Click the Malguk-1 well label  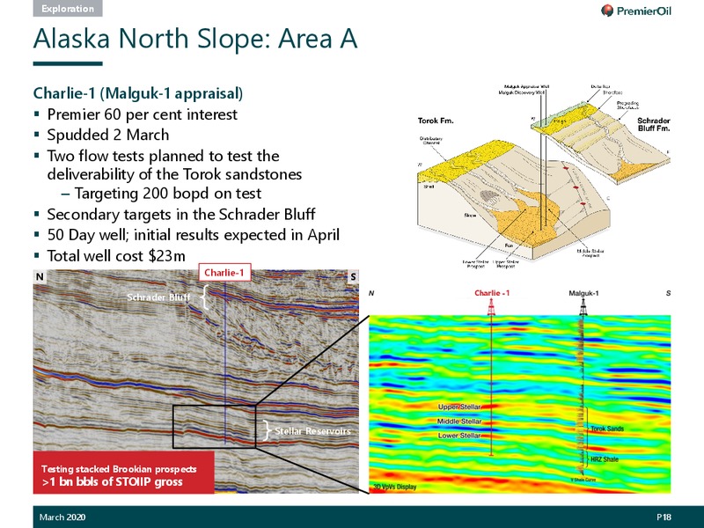click(x=583, y=293)
